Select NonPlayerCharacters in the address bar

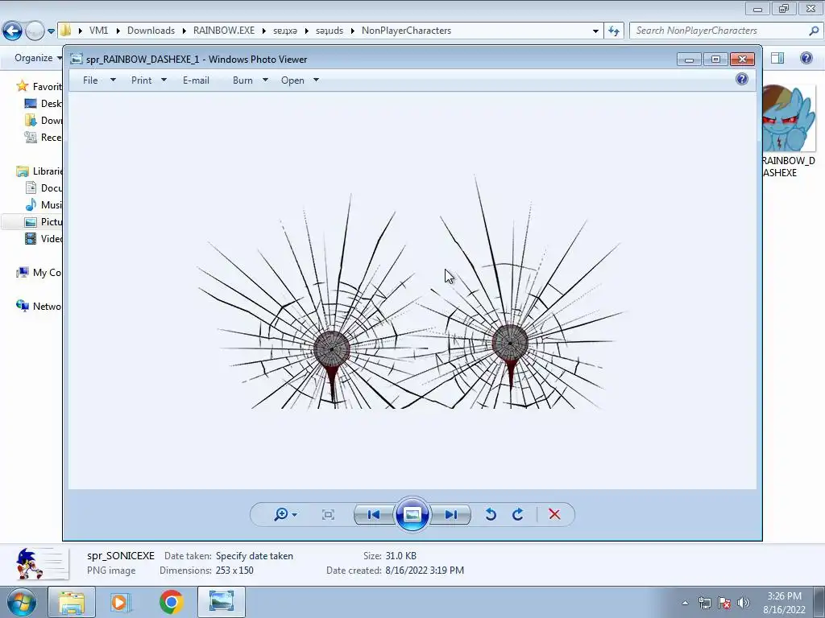pyautogui.click(x=406, y=31)
